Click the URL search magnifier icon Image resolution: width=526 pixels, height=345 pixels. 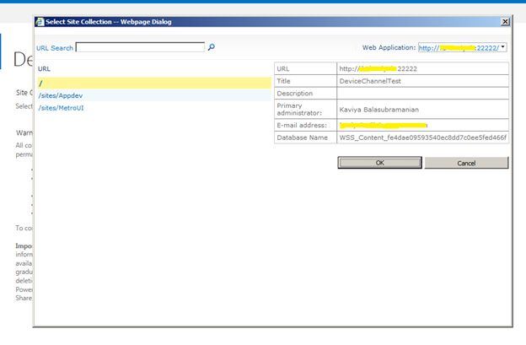(x=212, y=47)
